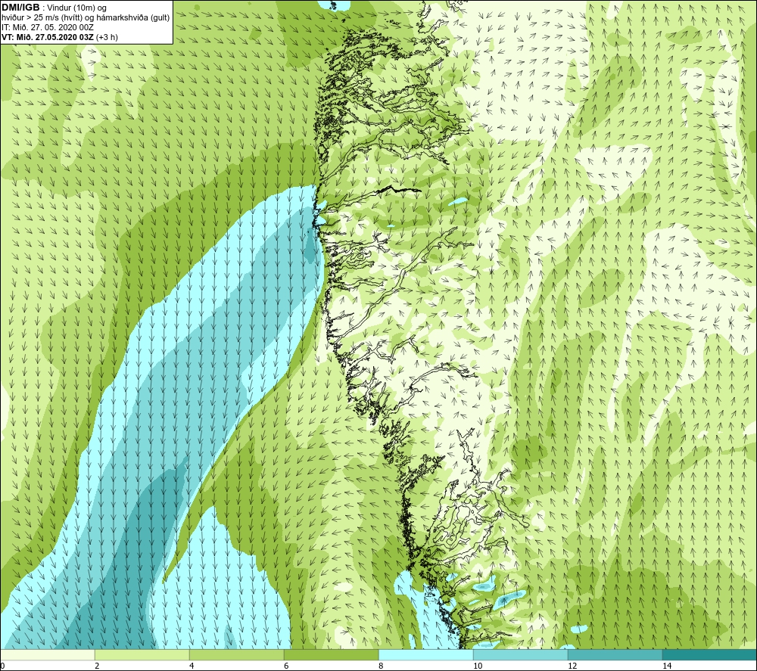
Task: Select the 8–10 m/s light cyan swatch
Action: 425,654
